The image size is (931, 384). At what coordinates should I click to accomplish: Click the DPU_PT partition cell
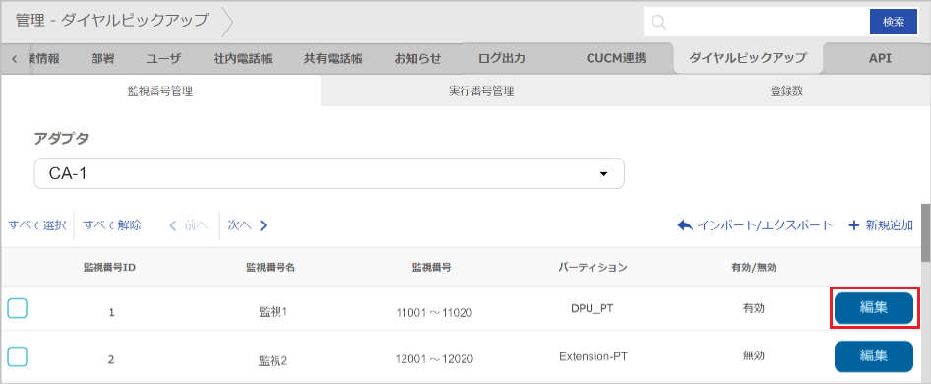pyautogui.click(x=593, y=308)
